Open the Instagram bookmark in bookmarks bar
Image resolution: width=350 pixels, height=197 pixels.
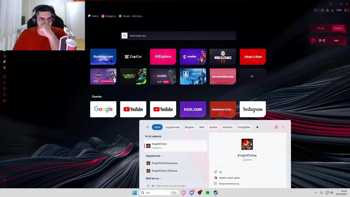[109, 16]
